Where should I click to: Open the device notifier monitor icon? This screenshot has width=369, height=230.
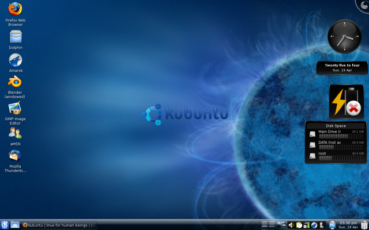[x=332, y=225]
